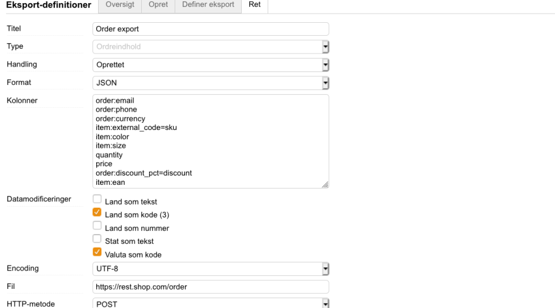Switch to the Opret tab
Screen dimensions: 555x308
tap(158, 5)
